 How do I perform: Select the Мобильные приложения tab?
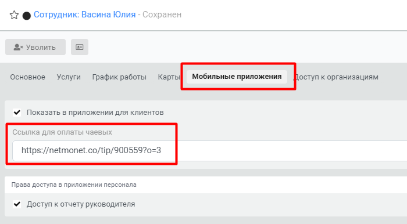click(x=237, y=77)
